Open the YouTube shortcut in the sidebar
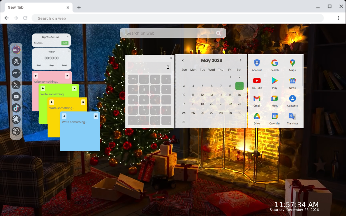346x216 pixels. 16,96
